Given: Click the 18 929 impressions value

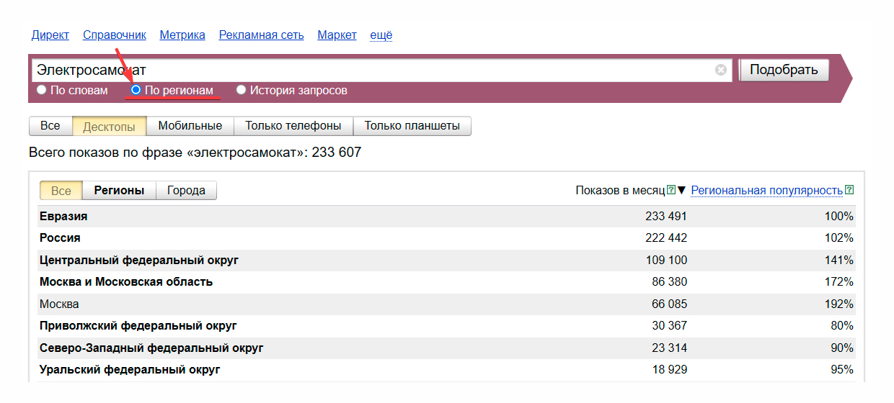Looking at the screenshot, I should [669, 370].
